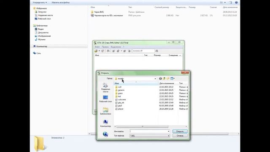Viewport: 270px width, 152px height.
Task: Click the trash delete icon in IMG Editor toolbar
Action: pyautogui.click(x=129, y=51)
